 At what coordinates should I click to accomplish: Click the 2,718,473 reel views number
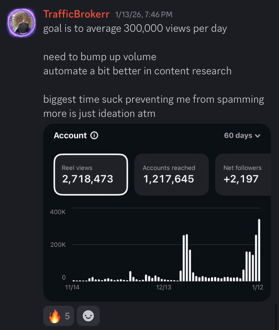[88, 179]
